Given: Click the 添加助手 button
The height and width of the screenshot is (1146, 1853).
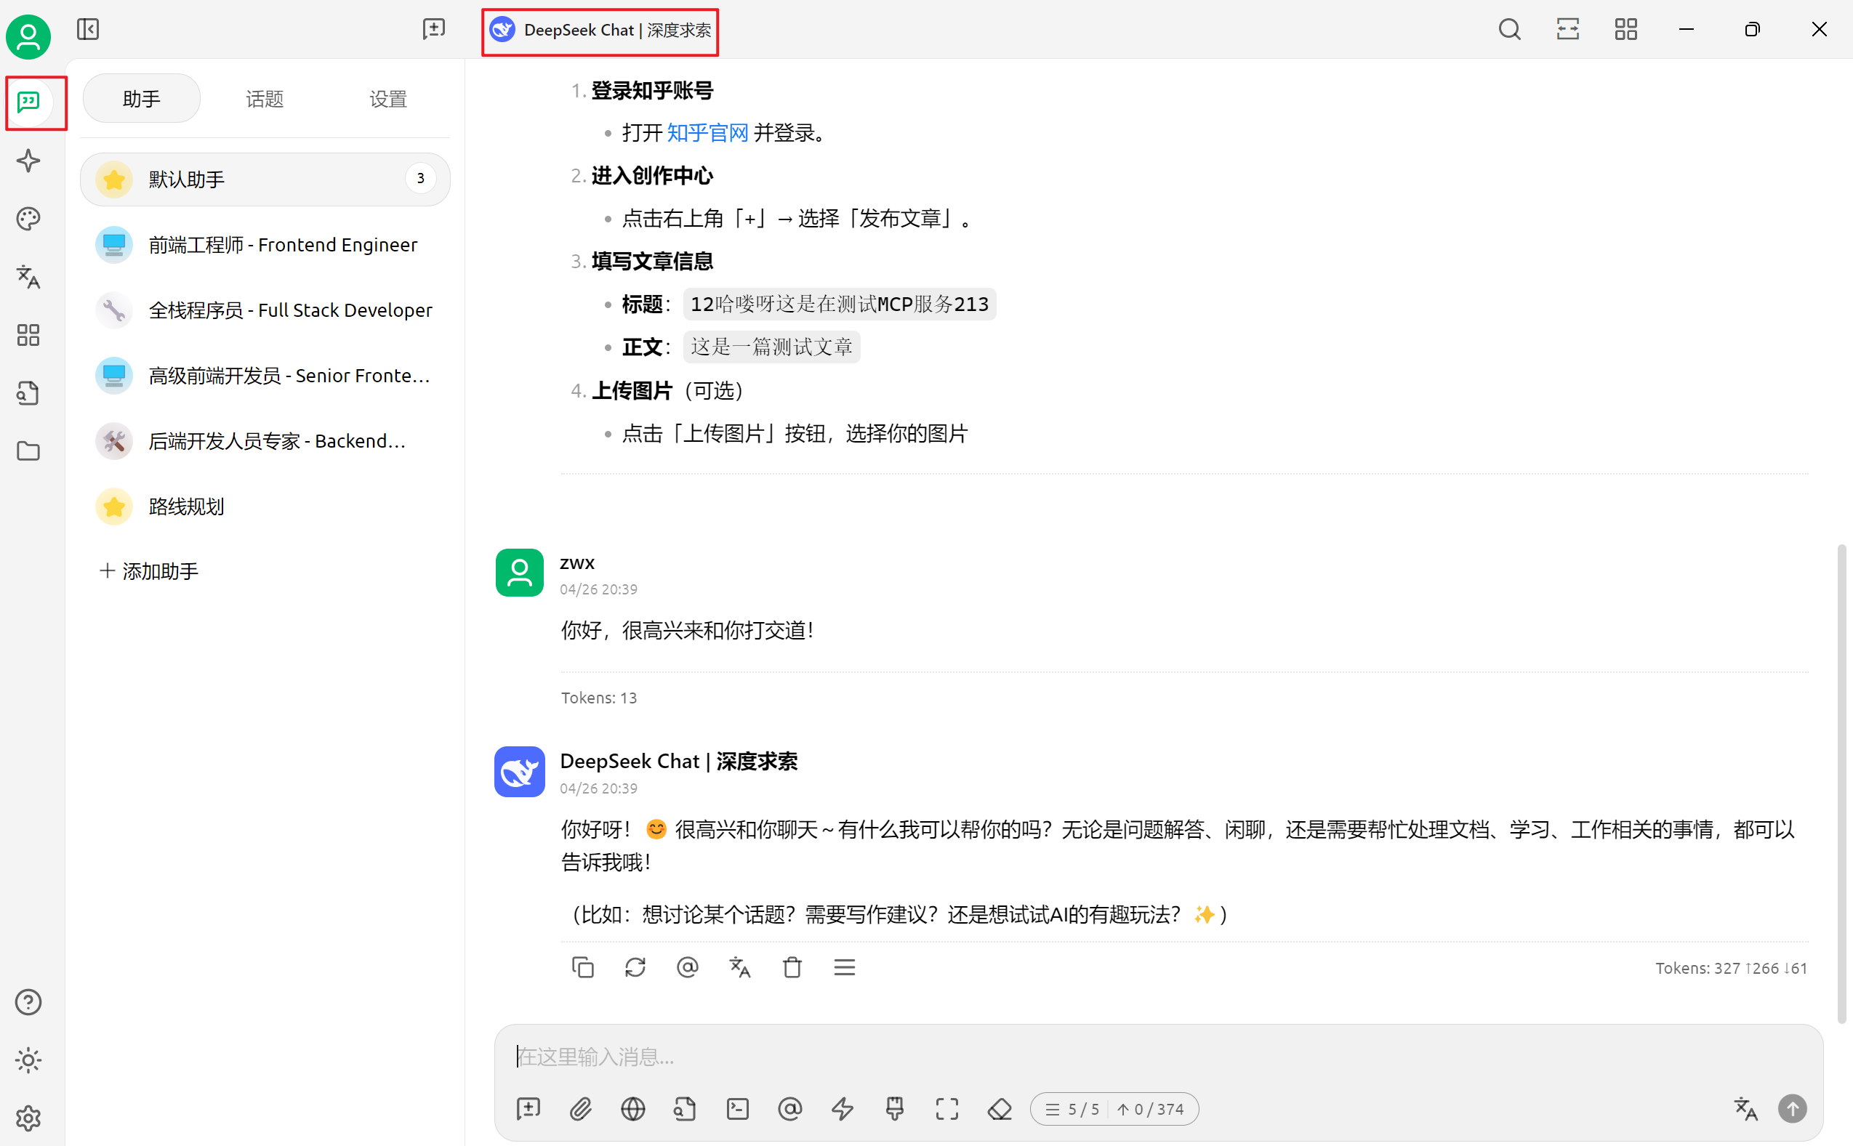Looking at the screenshot, I should 149,570.
